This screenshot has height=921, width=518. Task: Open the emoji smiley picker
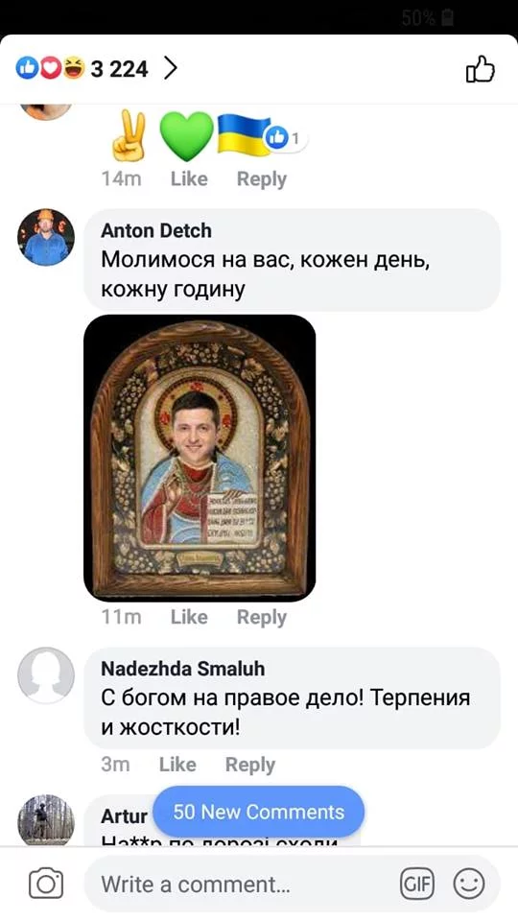469,884
